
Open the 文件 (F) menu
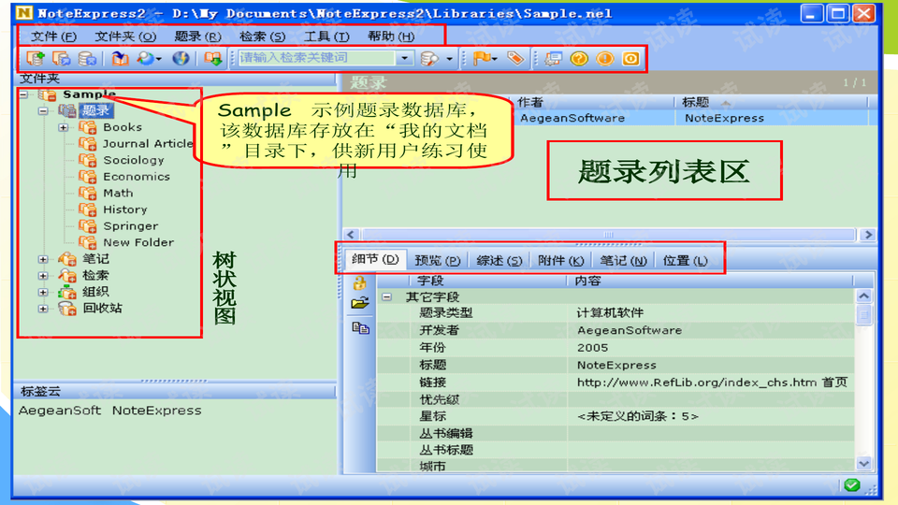(x=53, y=36)
